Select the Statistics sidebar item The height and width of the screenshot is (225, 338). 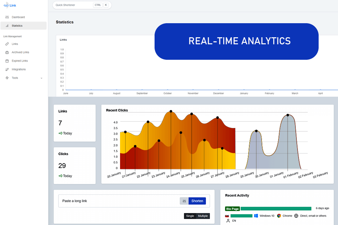[x=23, y=26]
